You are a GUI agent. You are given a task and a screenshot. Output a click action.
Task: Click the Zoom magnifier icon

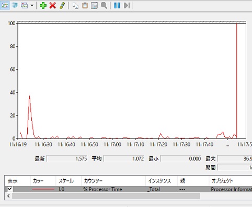(x=104, y=5)
